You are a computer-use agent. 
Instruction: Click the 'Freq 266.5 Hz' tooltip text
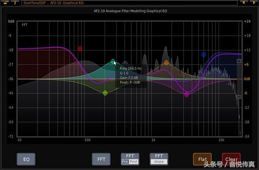[x=131, y=69]
